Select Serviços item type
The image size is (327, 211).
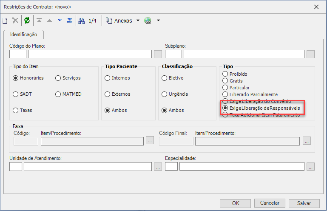(x=68, y=78)
